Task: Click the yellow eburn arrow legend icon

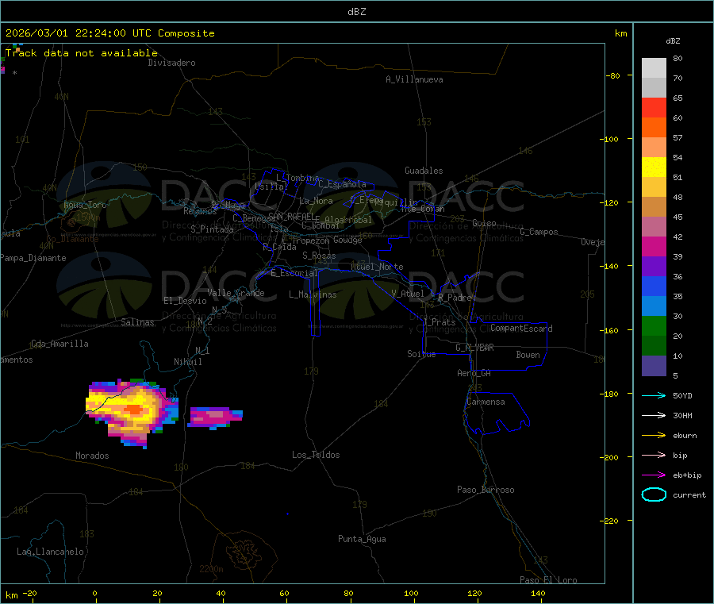Action: 654,435
